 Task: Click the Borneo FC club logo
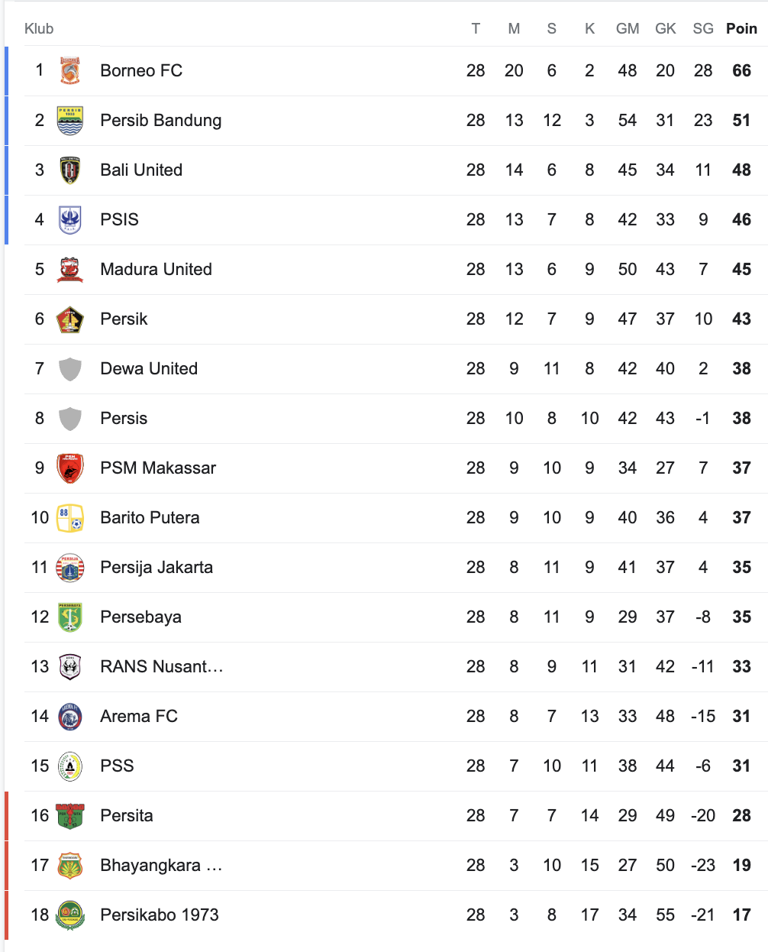(70, 71)
